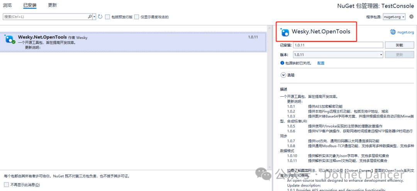Open the Configure (配置) link
This screenshot has height=191, width=417.
(x=321, y=63)
